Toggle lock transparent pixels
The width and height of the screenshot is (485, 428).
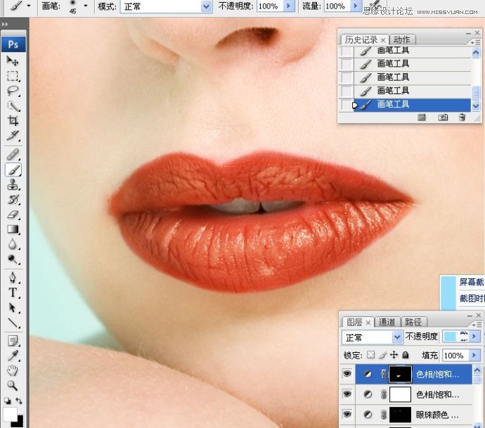click(x=370, y=355)
